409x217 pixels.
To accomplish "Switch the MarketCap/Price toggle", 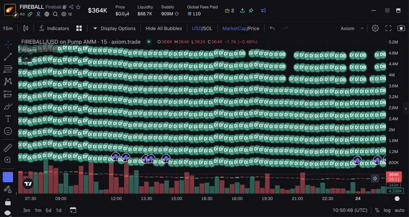I will click(x=241, y=28).
